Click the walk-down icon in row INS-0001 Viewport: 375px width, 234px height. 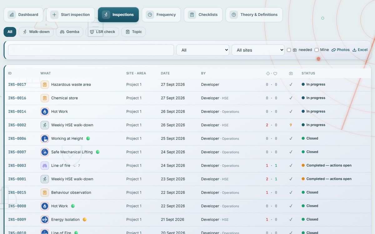click(45, 179)
